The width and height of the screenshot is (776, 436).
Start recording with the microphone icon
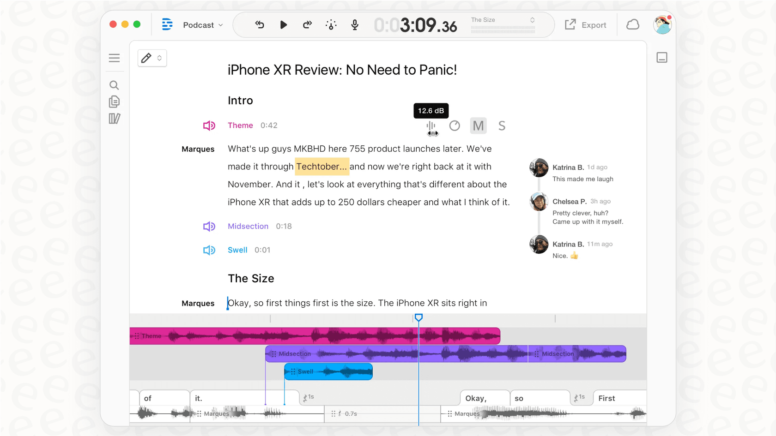coord(354,25)
